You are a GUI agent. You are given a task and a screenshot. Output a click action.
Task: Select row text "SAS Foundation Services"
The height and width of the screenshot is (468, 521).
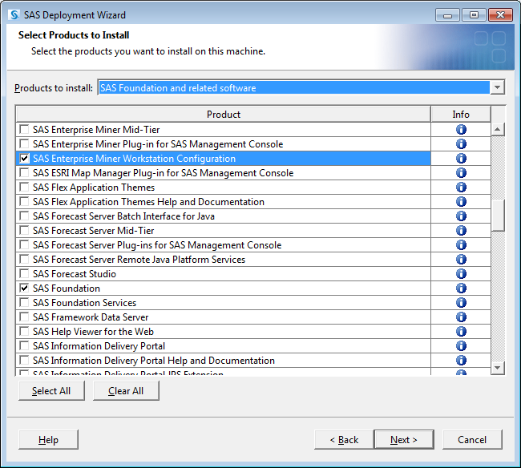pos(84,303)
